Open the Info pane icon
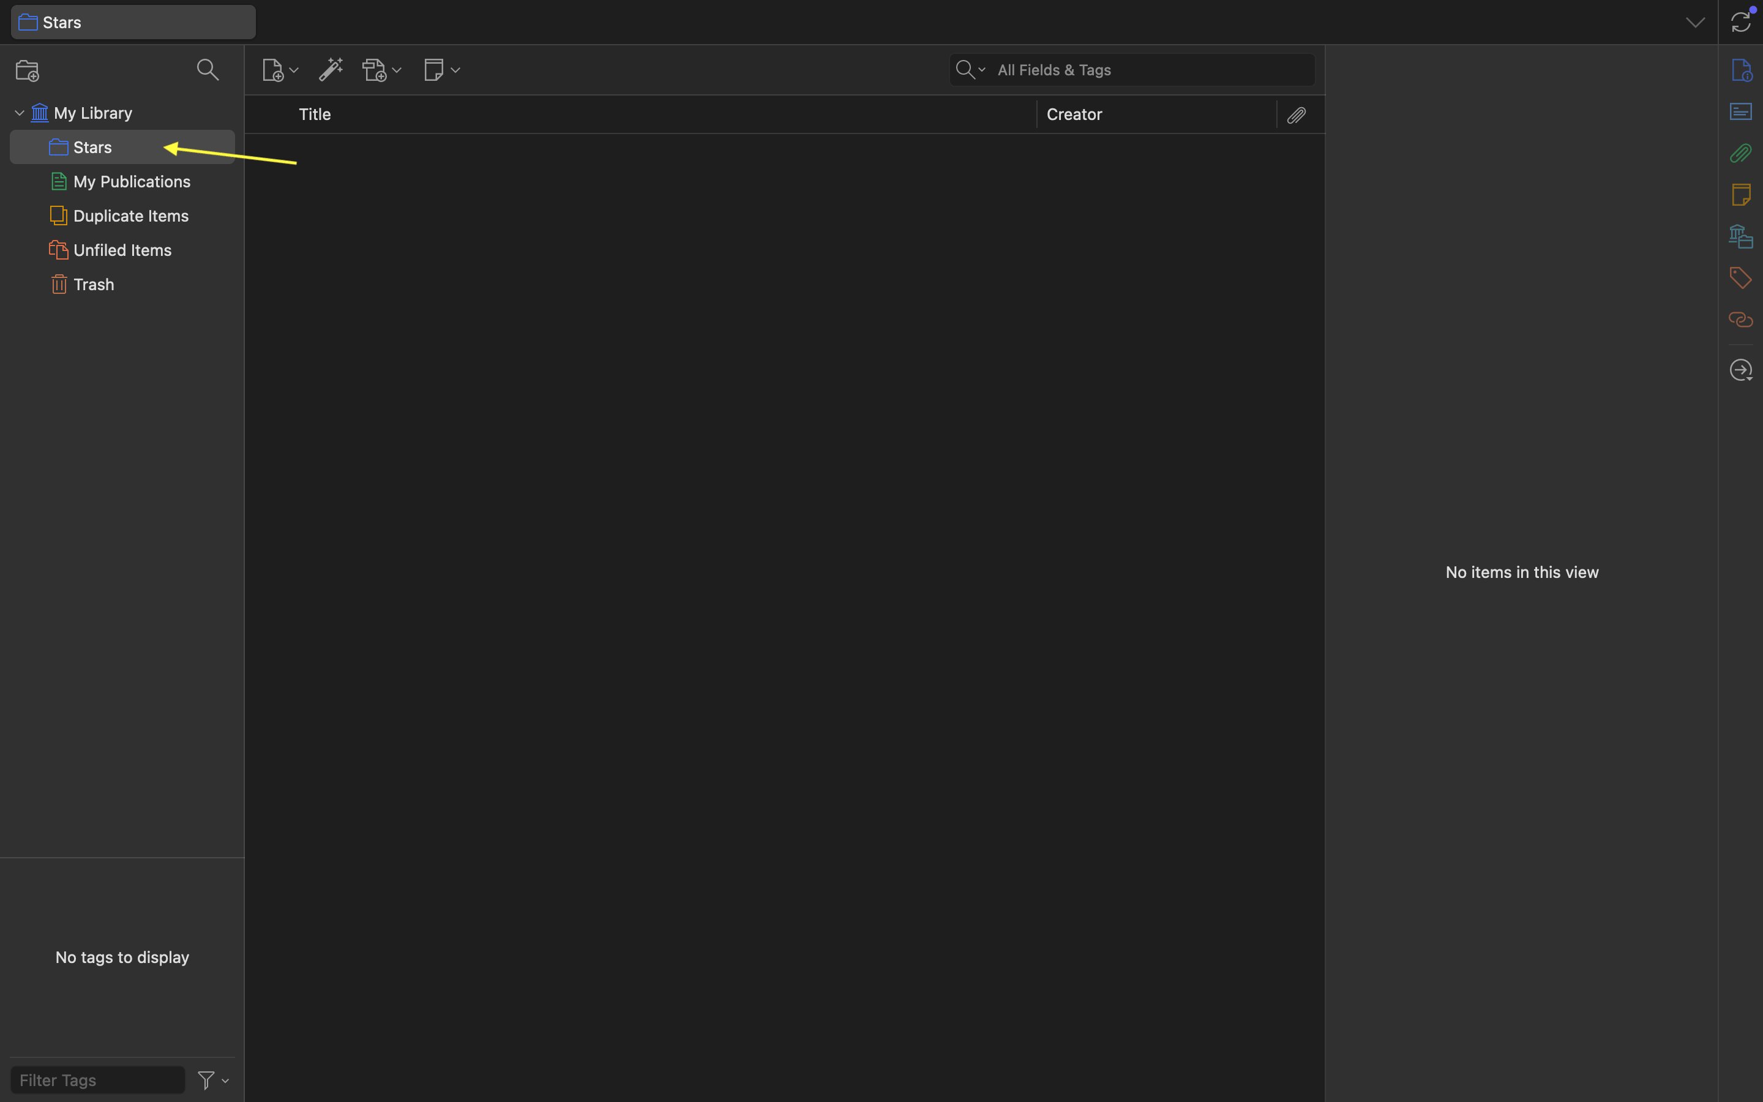This screenshot has width=1763, height=1102. click(x=1741, y=70)
